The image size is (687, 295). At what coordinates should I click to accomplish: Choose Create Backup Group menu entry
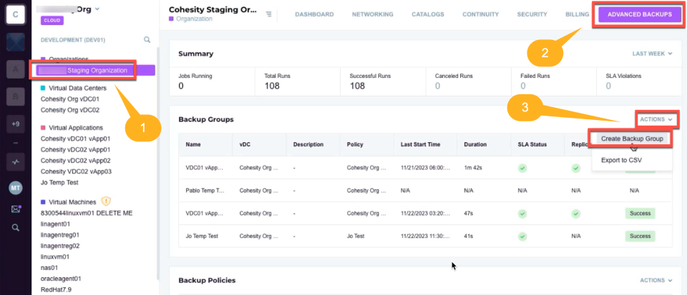click(630, 139)
